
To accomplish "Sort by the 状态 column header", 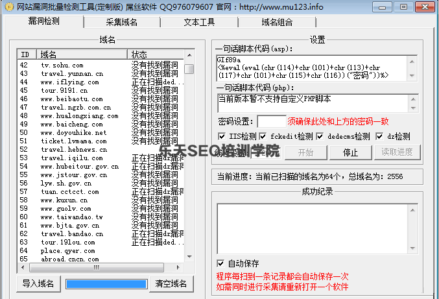I will coord(156,54).
